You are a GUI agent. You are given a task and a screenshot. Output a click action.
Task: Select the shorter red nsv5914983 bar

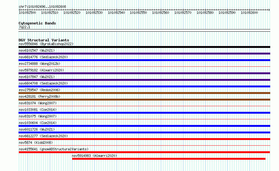(x=169, y=159)
